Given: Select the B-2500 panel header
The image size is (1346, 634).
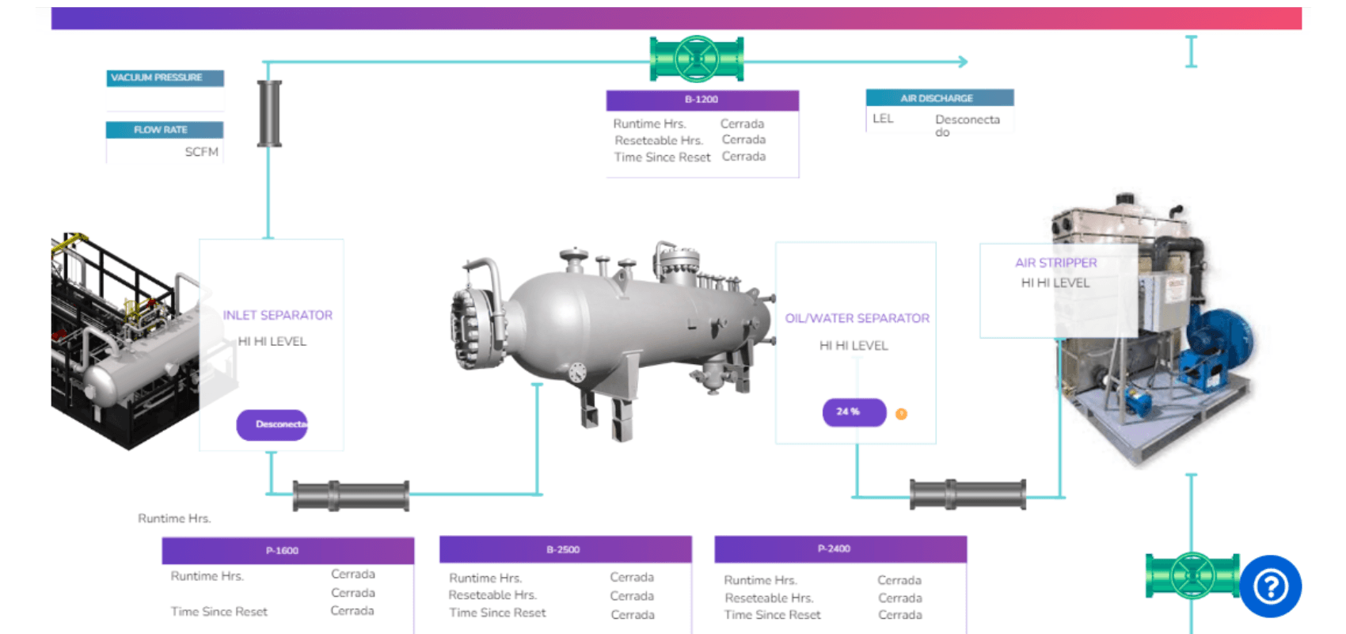Looking at the screenshot, I should click(565, 549).
